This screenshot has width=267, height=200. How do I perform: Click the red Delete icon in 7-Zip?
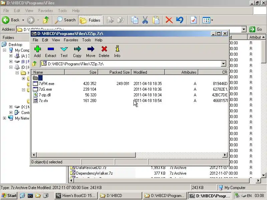(104, 52)
